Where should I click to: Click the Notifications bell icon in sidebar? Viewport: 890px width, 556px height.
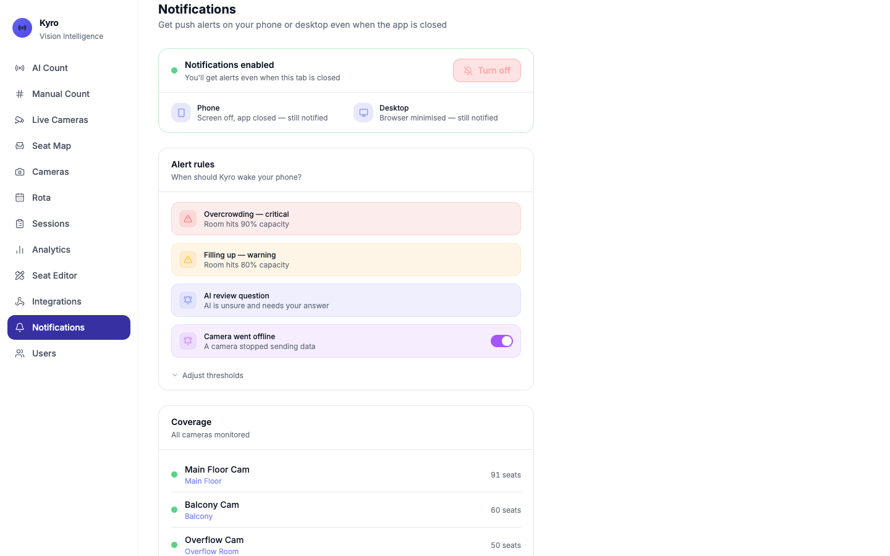pyautogui.click(x=20, y=327)
